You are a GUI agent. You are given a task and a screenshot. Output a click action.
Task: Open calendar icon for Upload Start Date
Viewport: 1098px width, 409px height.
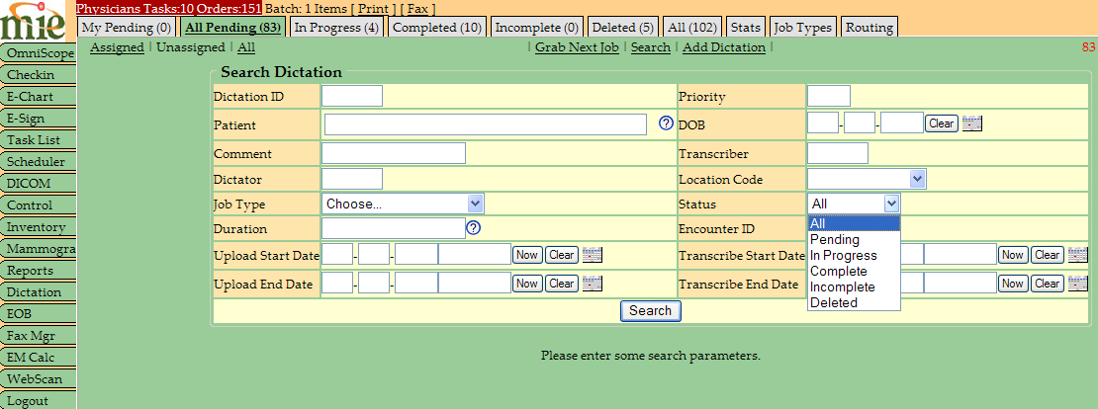(x=592, y=255)
